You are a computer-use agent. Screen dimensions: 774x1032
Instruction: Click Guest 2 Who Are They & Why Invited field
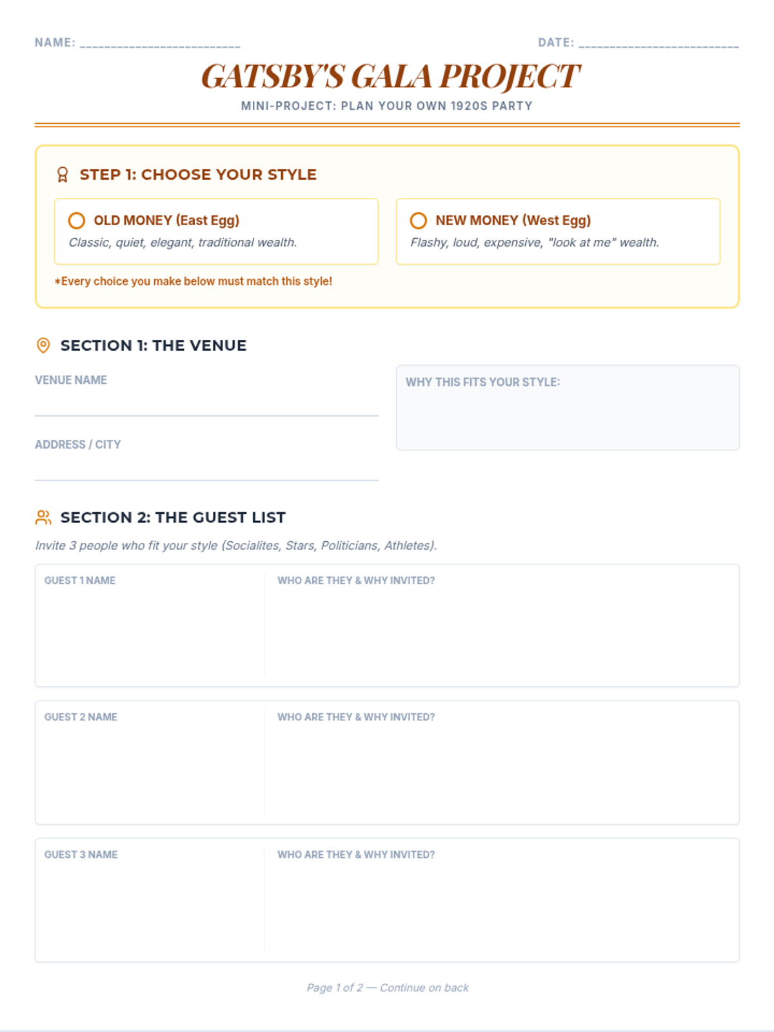click(x=502, y=762)
